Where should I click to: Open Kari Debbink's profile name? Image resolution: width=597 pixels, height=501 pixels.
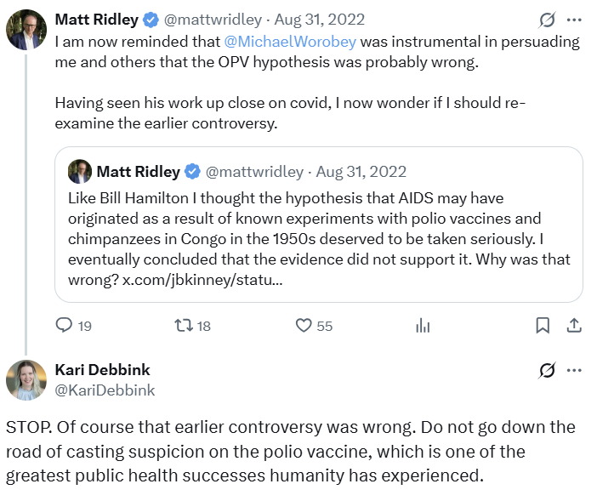(102, 370)
